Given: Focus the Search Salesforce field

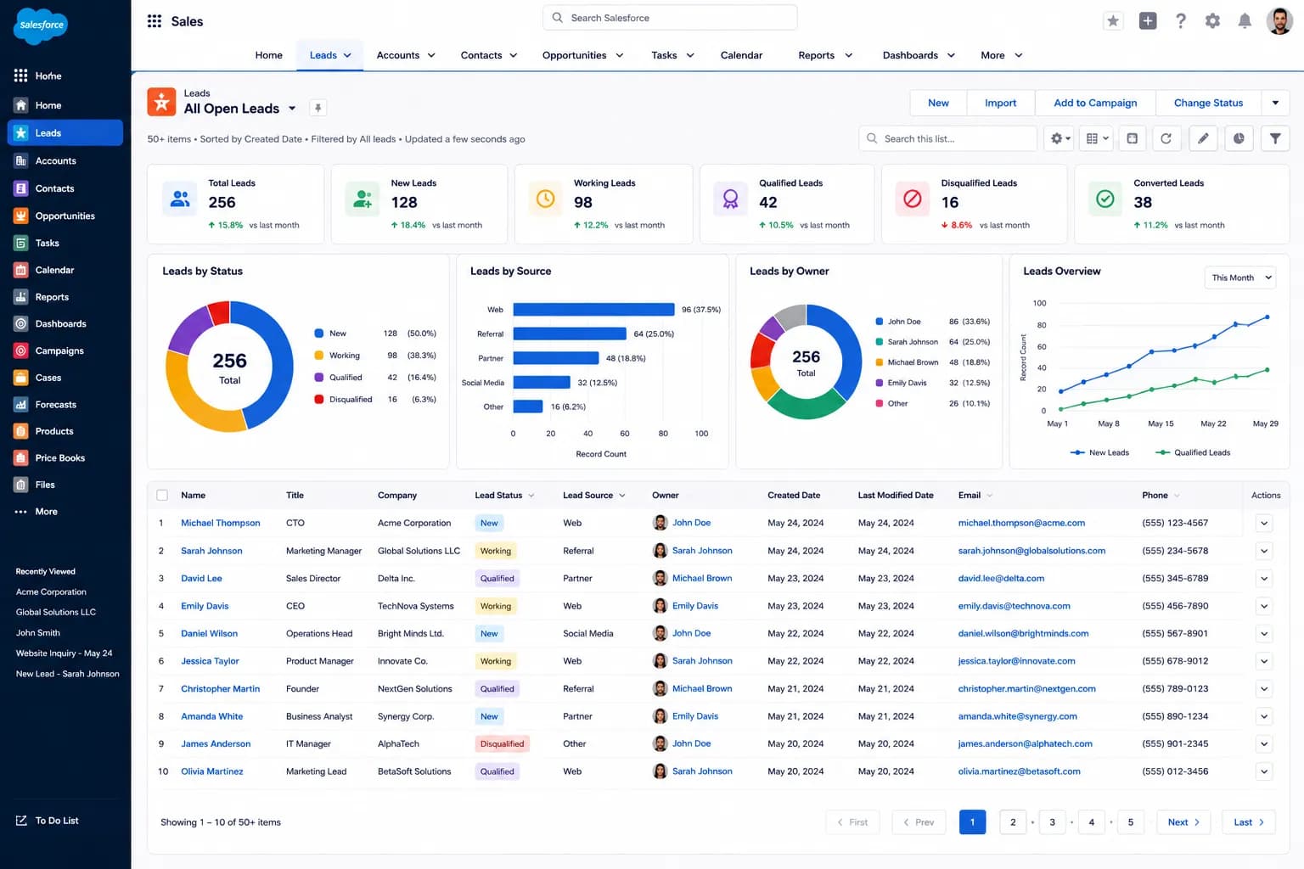Looking at the screenshot, I should (x=670, y=18).
